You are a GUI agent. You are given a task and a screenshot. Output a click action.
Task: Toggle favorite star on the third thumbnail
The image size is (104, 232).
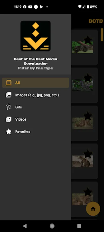[88, 116]
